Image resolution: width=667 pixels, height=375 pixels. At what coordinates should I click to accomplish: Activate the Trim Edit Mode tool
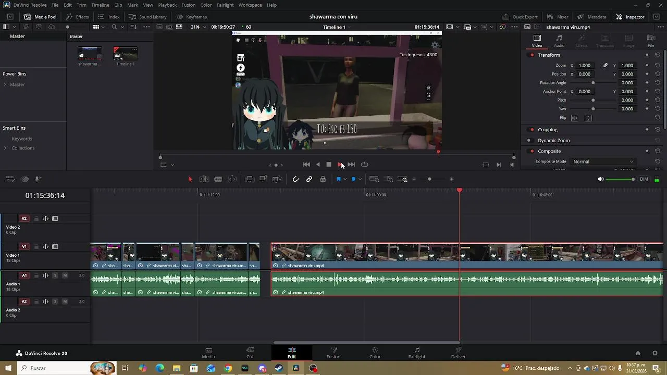204,179
